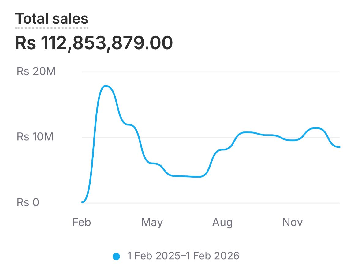Click the highest peak of the sales line
358x273 pixels.
point(106,86)
